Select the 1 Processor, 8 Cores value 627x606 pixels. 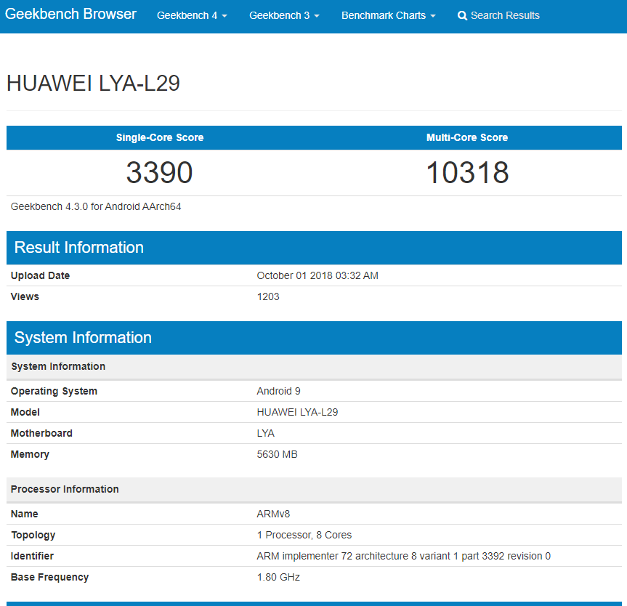coord(304,536)
